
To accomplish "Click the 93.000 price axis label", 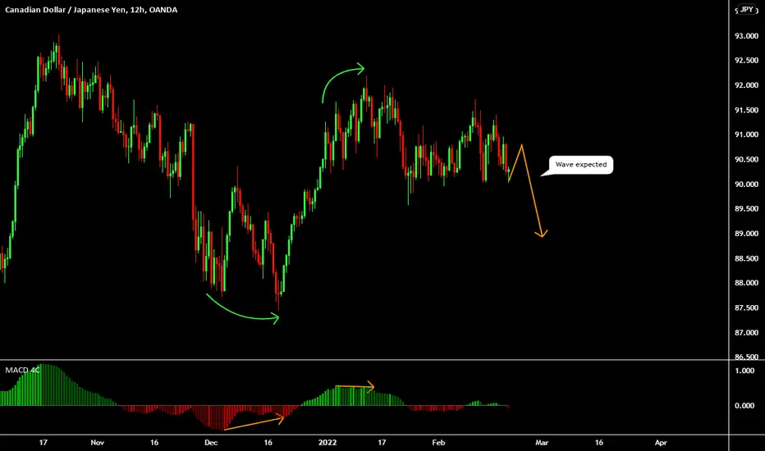I will [746, 36].
